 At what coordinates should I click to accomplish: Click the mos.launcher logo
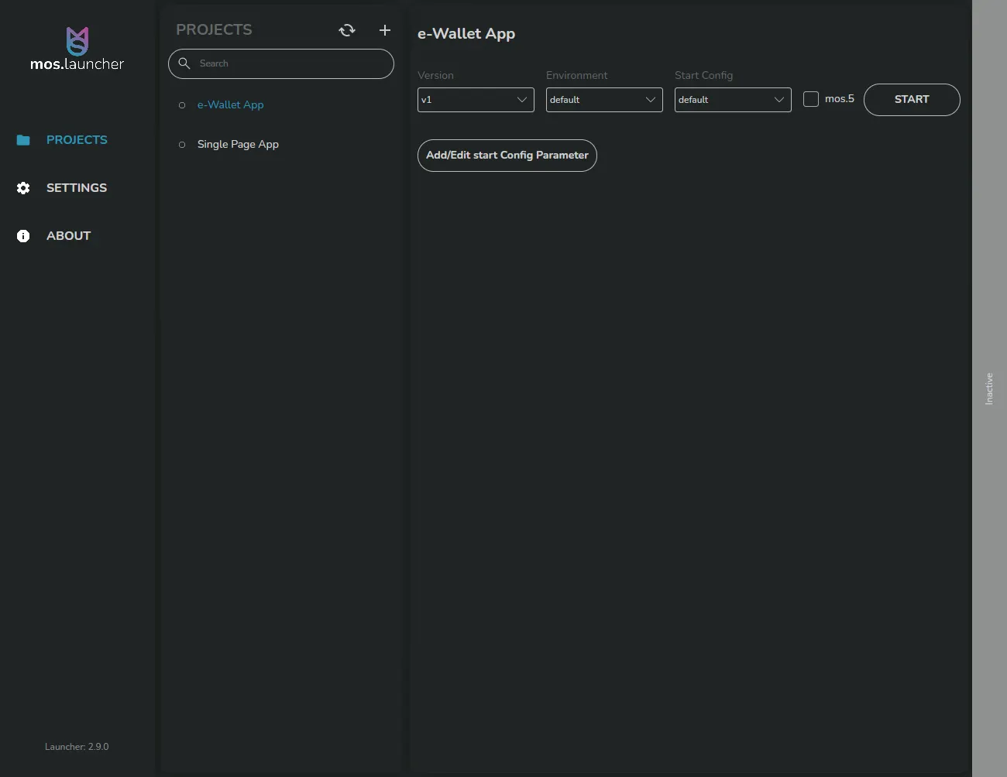[77, 49]
